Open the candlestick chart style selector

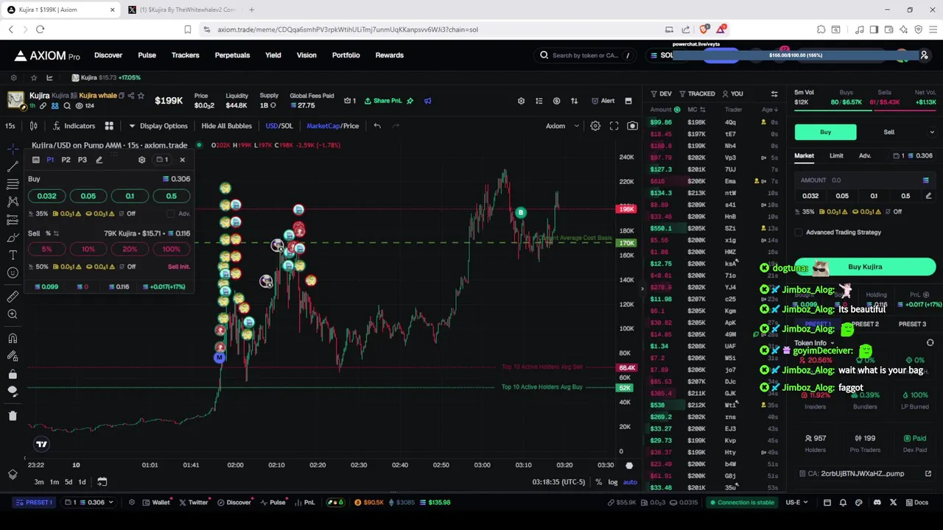click(33, 126)
